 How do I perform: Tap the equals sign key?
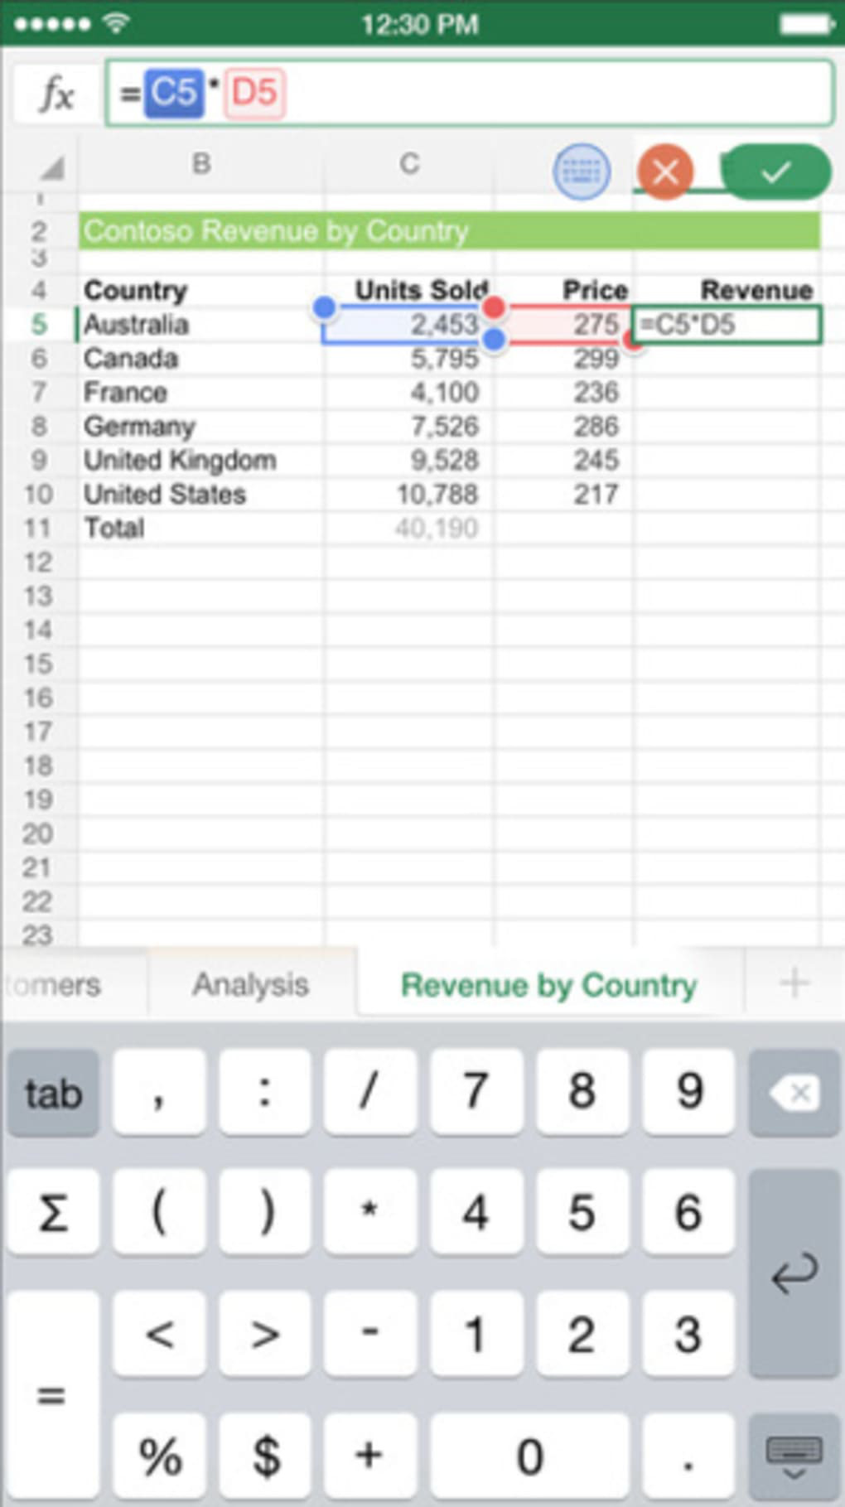coord(51,1395)
